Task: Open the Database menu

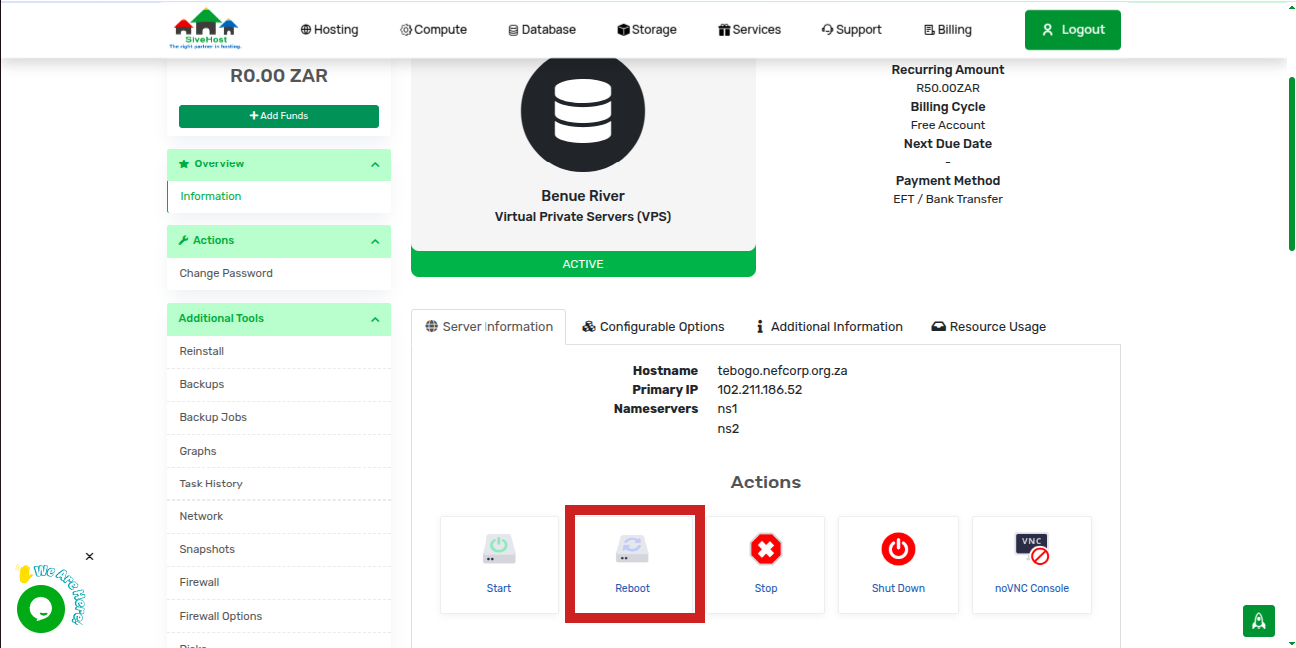Action: 542,30
